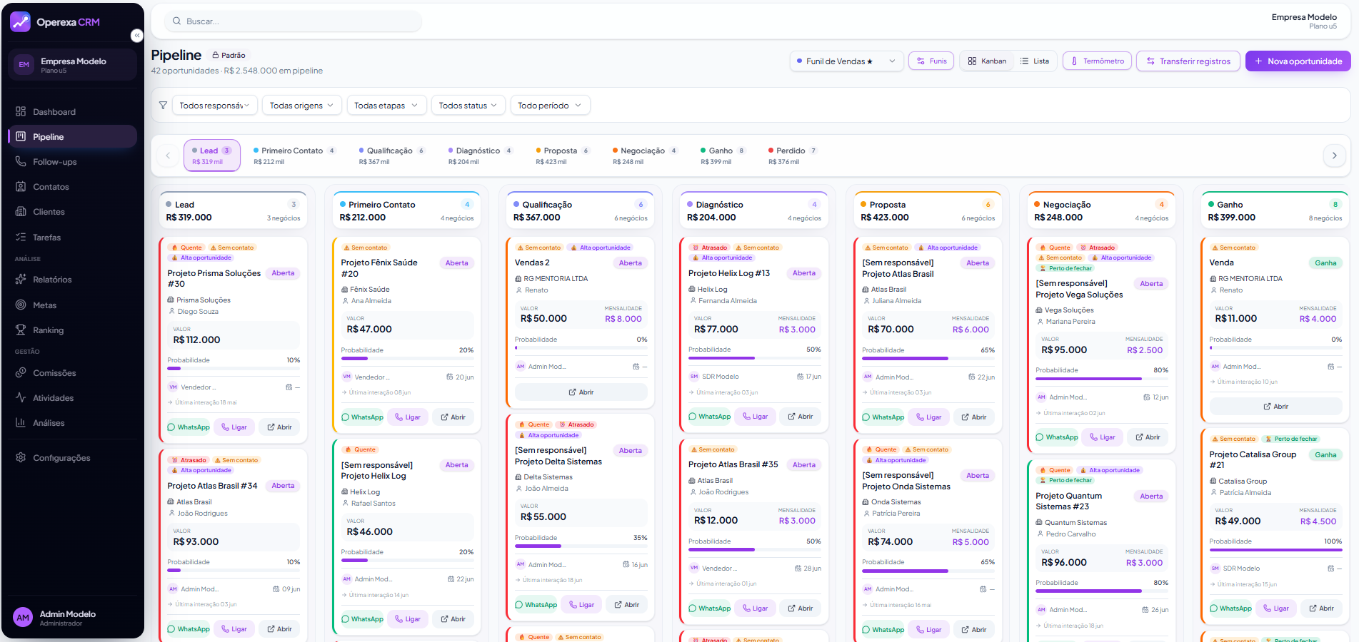Select the Perdido stage tab
Viewport: 1359px width, 642px height.
pos(793,156)
